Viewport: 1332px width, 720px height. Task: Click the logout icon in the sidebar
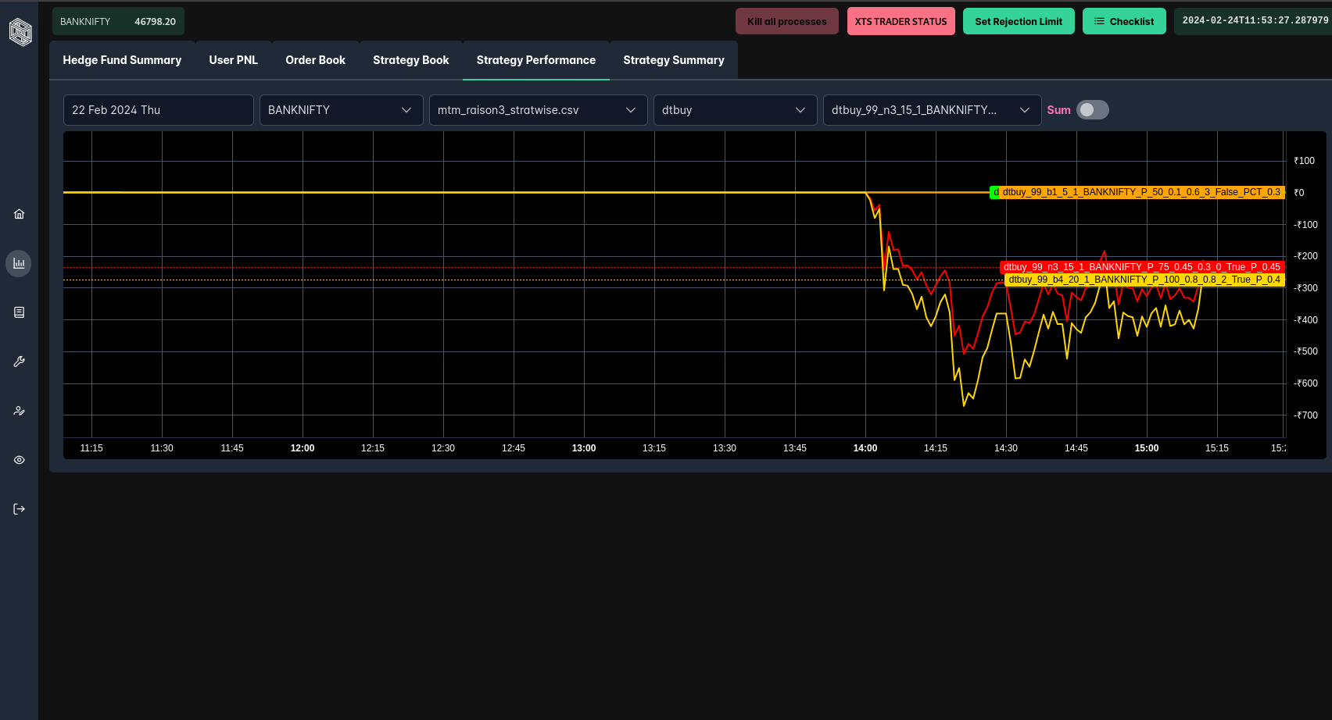tap(20, 509)
